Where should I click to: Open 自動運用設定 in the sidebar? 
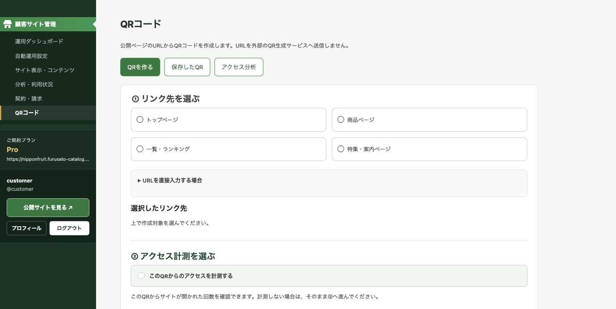point(48,56)
